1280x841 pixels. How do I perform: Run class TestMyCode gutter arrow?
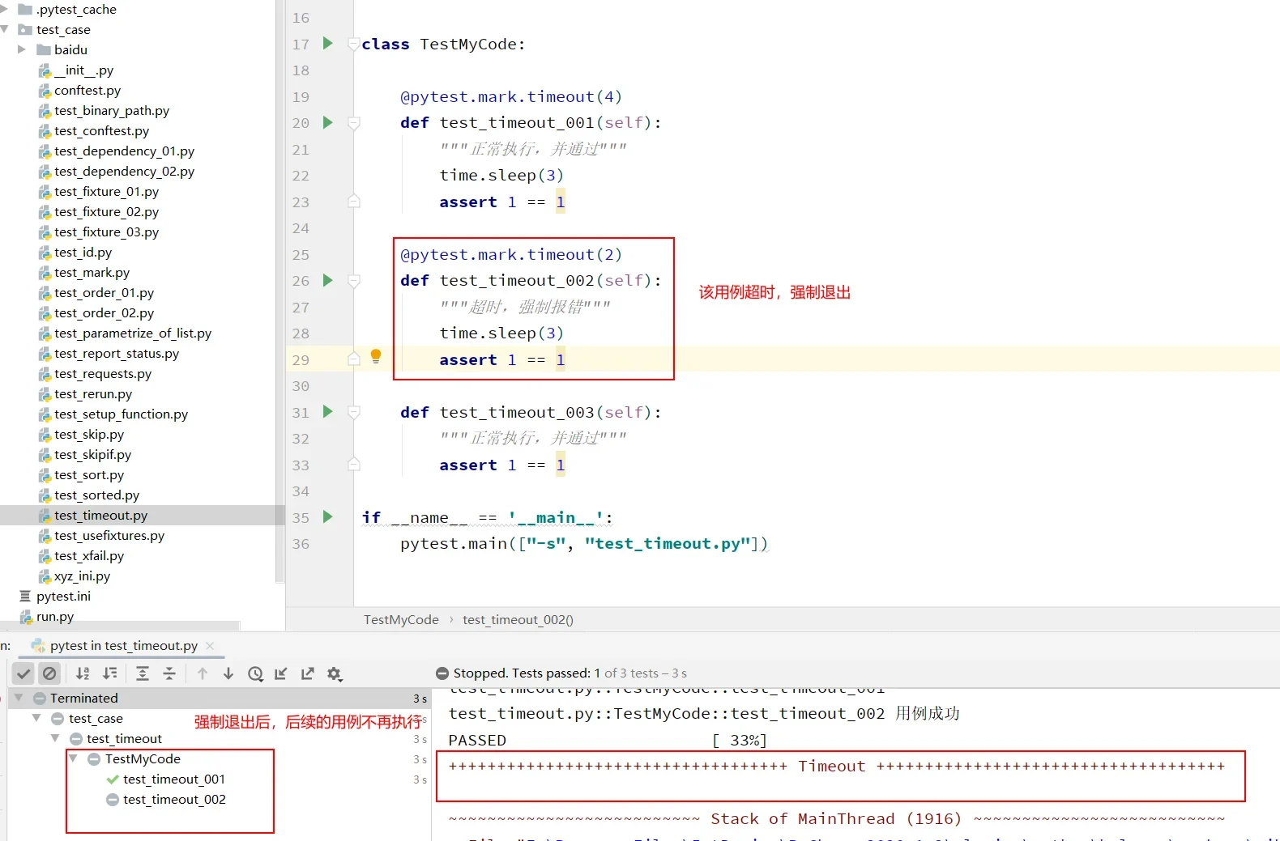tap(328, 43)
